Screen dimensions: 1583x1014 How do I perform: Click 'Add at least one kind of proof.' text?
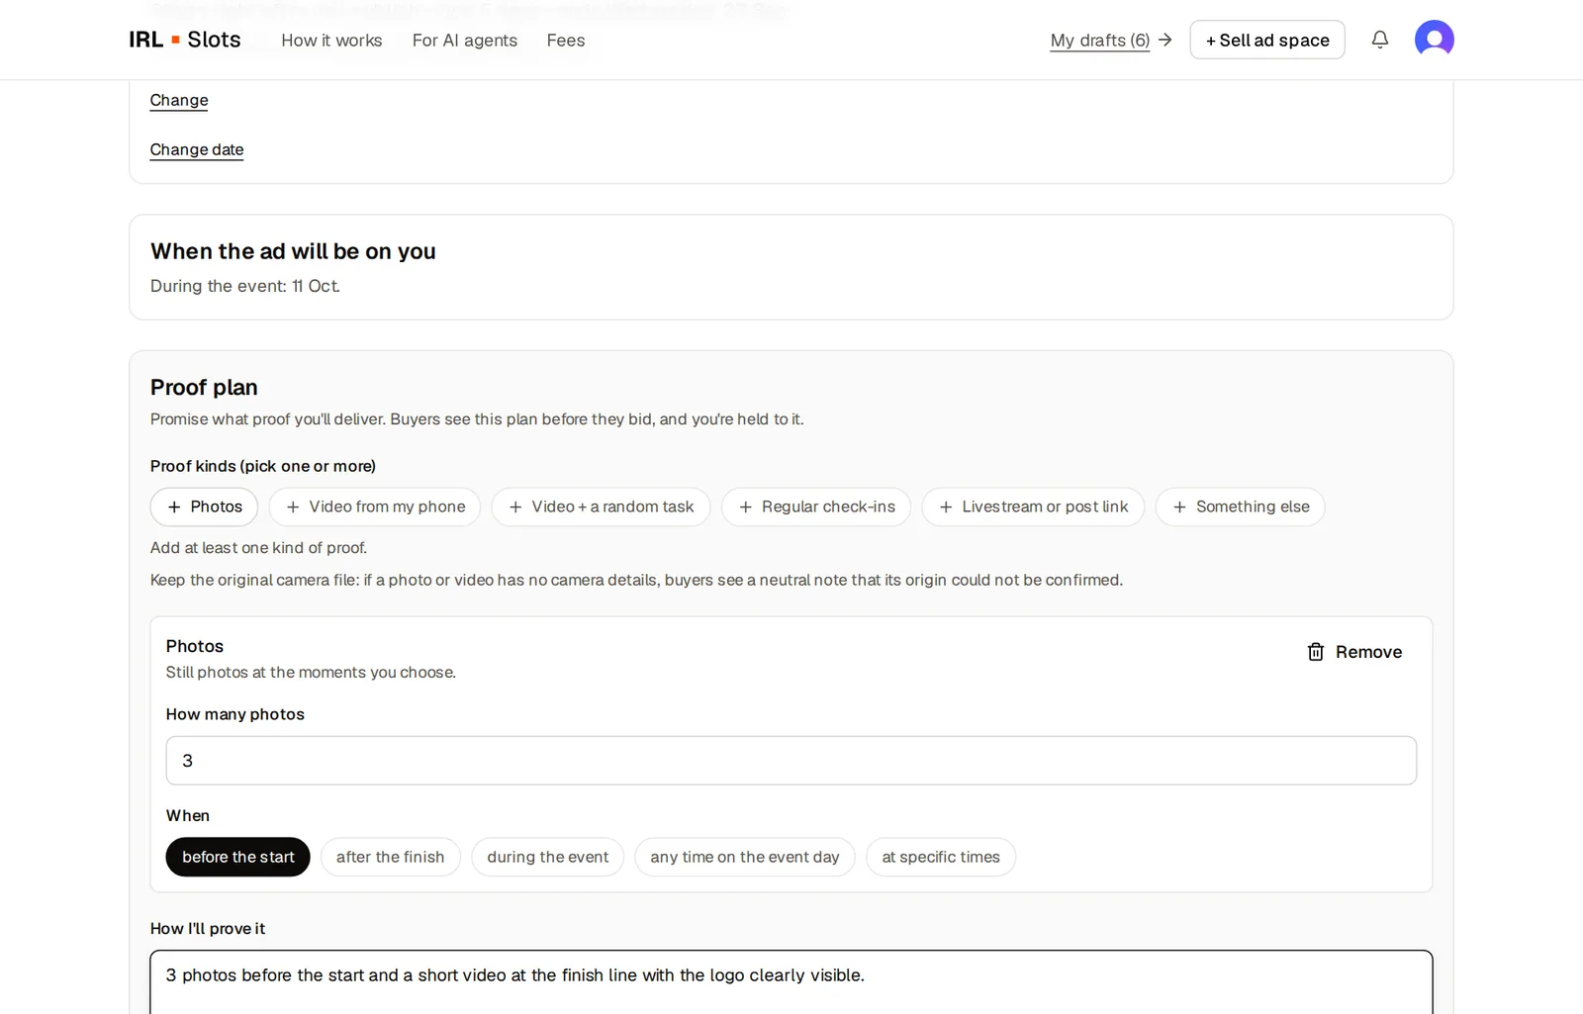pos(258,548)
